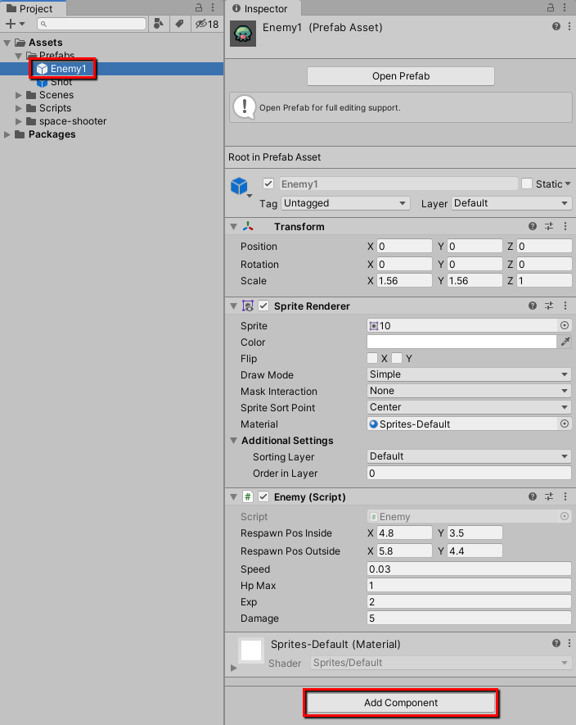Open Draw Mode dropdown
Viewport: 576px width, 725px height.
pyautogui.click(x=469, y=374)
